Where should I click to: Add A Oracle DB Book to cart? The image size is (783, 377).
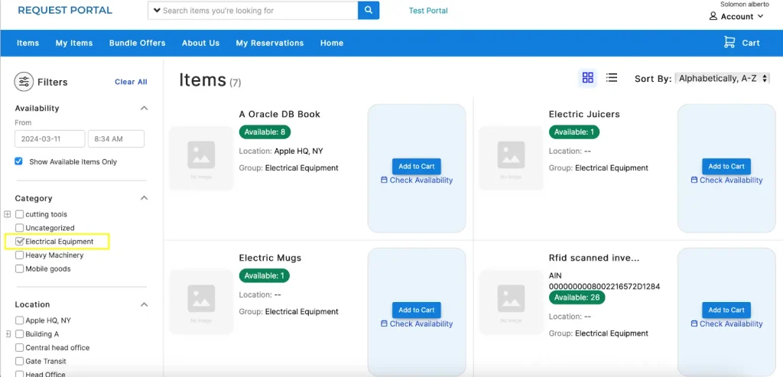point(417,166)
